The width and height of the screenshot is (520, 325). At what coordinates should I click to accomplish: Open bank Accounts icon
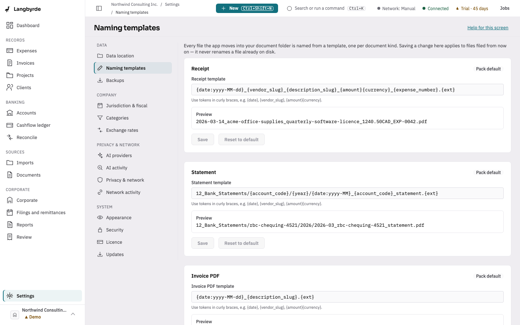point(10,113)
